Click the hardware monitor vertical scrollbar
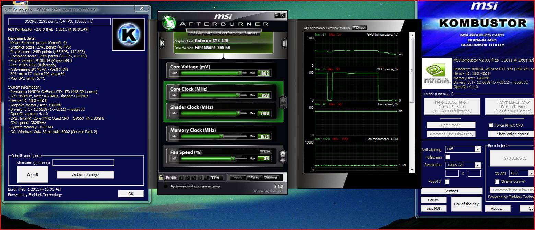 (412, 103)
